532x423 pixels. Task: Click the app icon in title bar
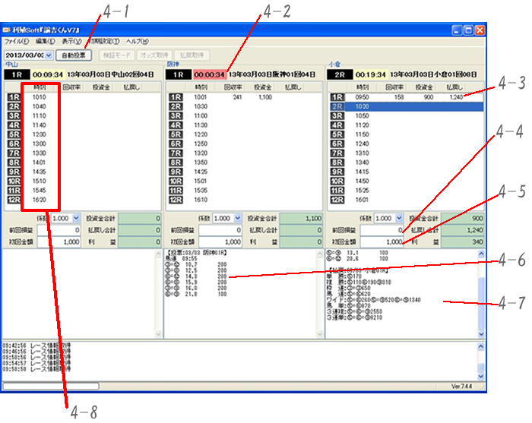(7, 30)
